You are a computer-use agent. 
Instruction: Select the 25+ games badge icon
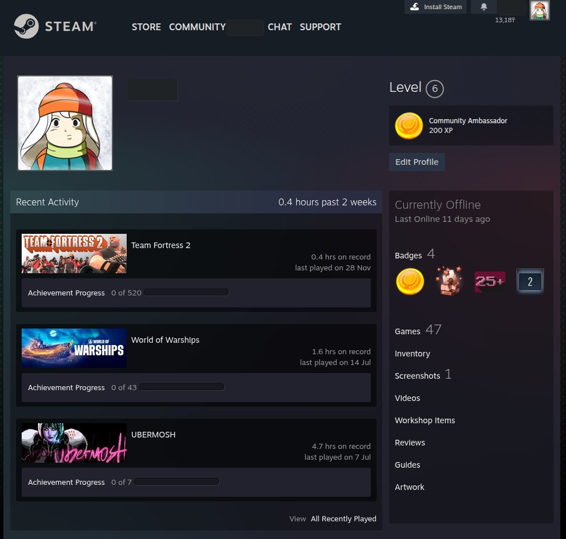[x=490, y=282]
